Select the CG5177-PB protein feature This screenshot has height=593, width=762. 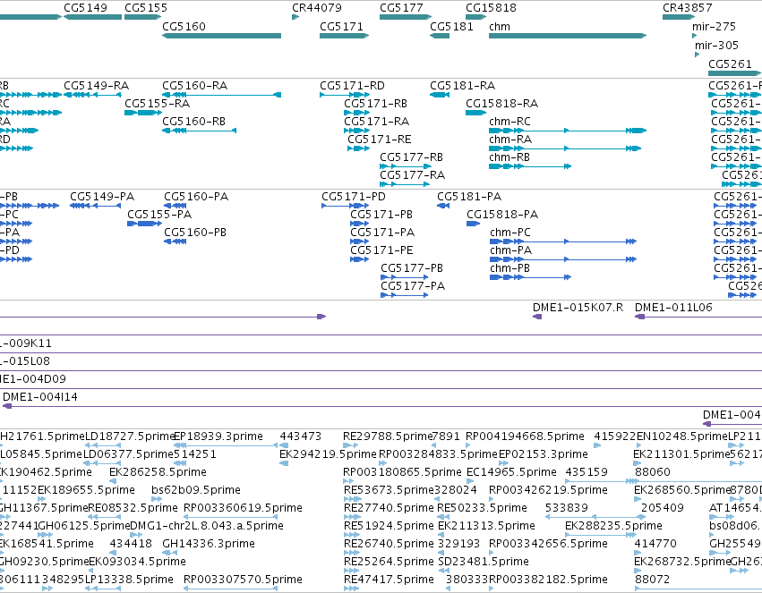(x=405, y=277)
